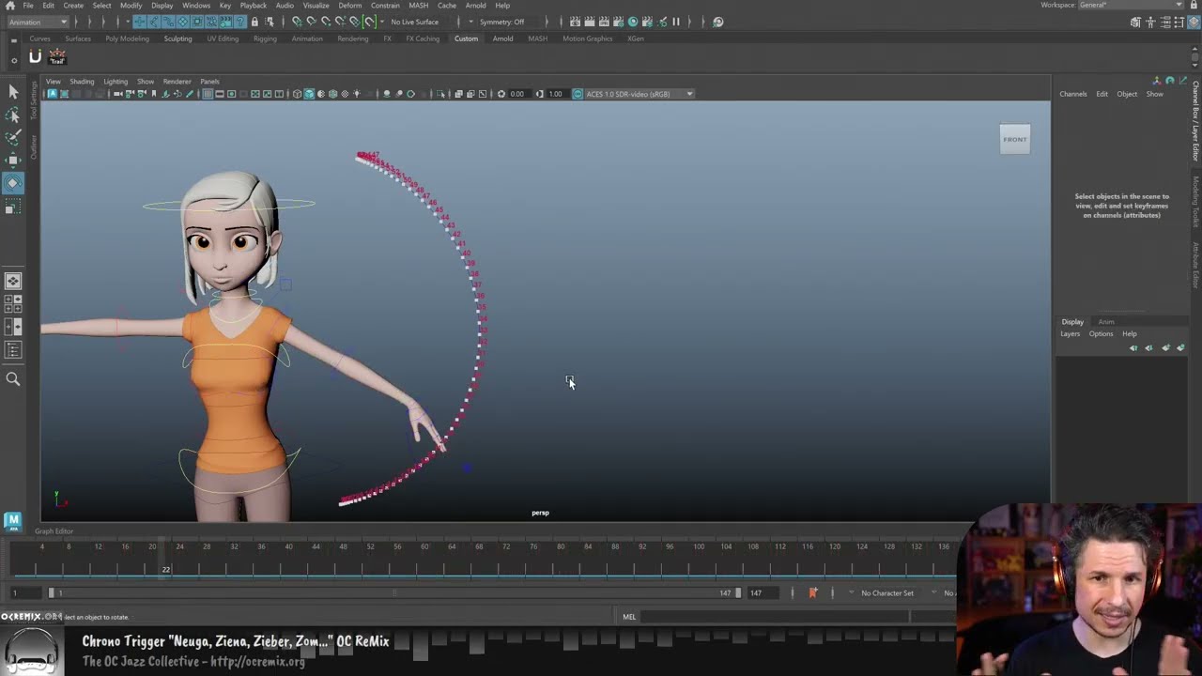Open the Channel Box / Layer Editor side tab
This screenshot has width=1202, height=676.
click(1196, 121)
